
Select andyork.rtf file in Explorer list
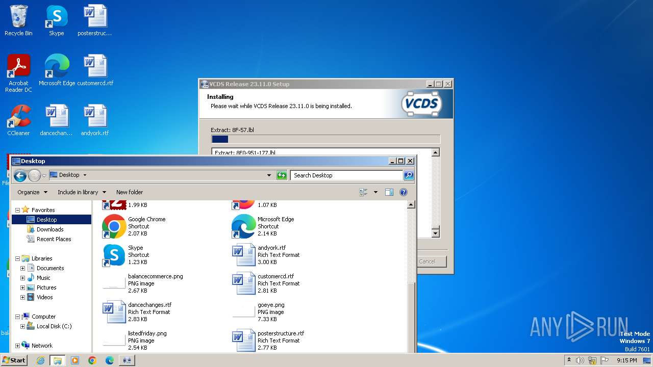[266, 255]
